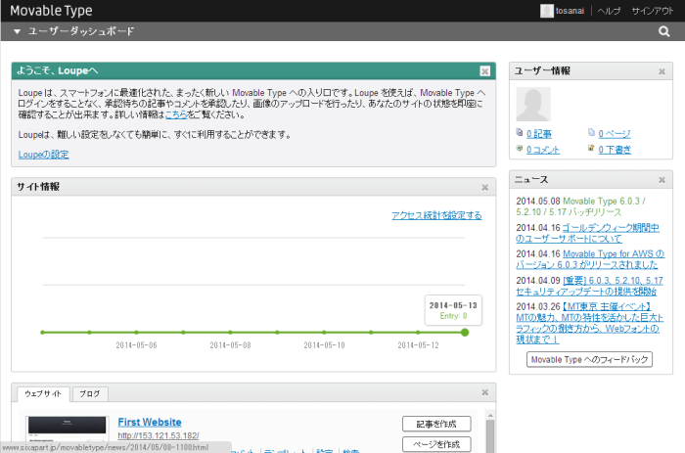685x453 pixels.
Task: Click the user avatar thumbnail in header
Action: 546,11
